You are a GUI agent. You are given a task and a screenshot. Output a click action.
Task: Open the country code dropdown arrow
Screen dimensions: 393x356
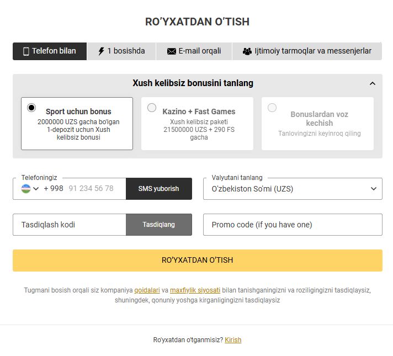point(36,189)
